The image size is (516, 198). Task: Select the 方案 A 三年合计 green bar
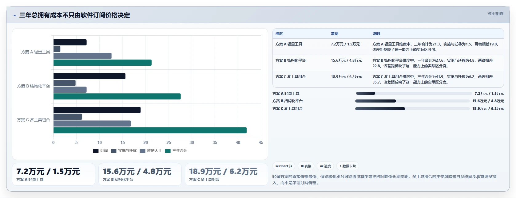[x=102, y=63]
